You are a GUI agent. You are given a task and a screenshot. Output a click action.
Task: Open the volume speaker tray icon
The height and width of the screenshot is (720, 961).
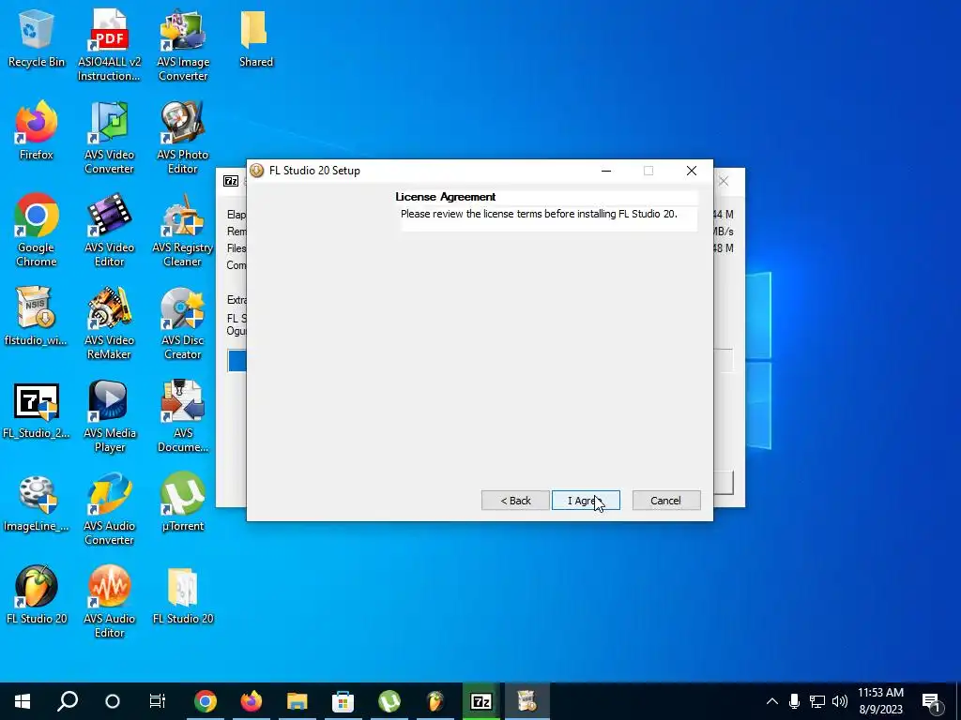tap(840, 701)
